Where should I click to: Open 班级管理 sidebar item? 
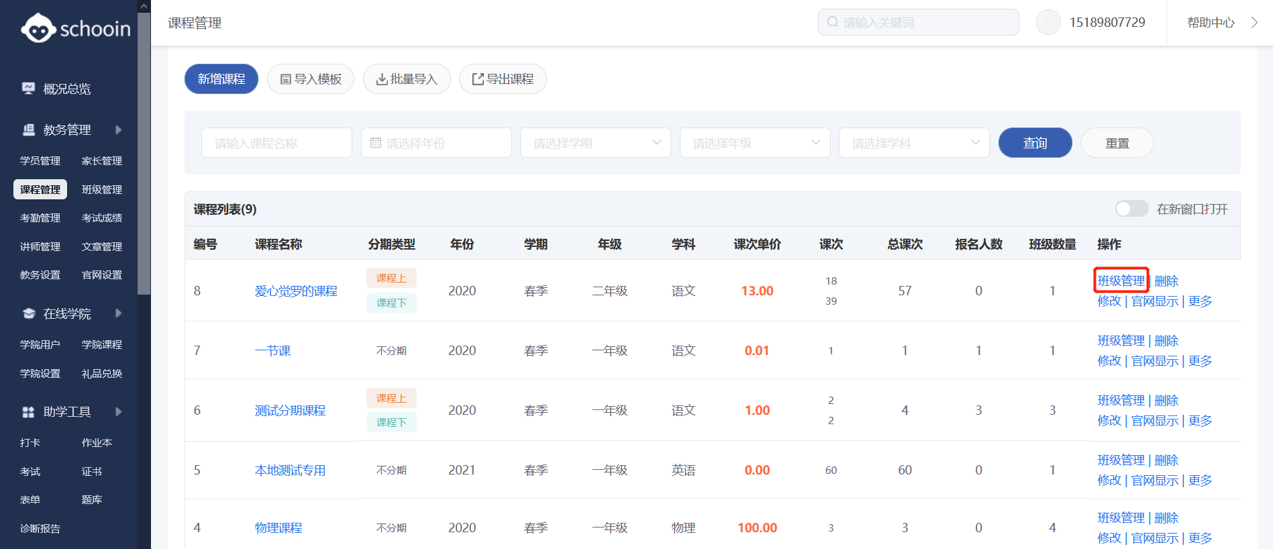point(102,189)
